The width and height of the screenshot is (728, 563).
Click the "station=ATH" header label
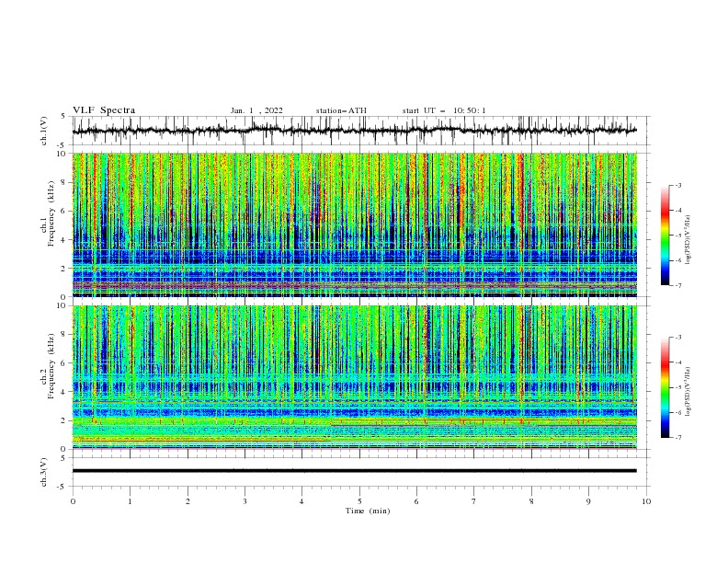click(341, 110)
